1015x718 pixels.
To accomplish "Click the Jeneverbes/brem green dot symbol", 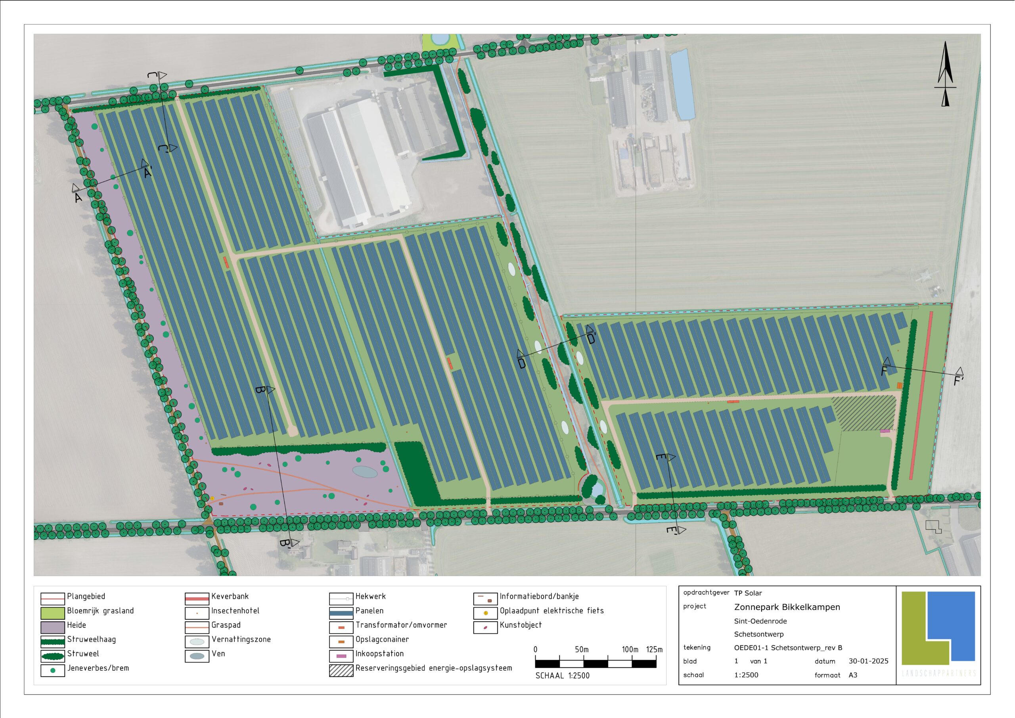I will click(53, 671).
